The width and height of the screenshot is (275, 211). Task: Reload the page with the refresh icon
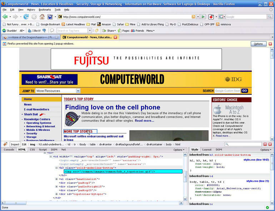(26, 17)
